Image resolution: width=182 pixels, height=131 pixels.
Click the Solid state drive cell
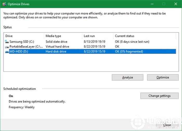point(56,42)
